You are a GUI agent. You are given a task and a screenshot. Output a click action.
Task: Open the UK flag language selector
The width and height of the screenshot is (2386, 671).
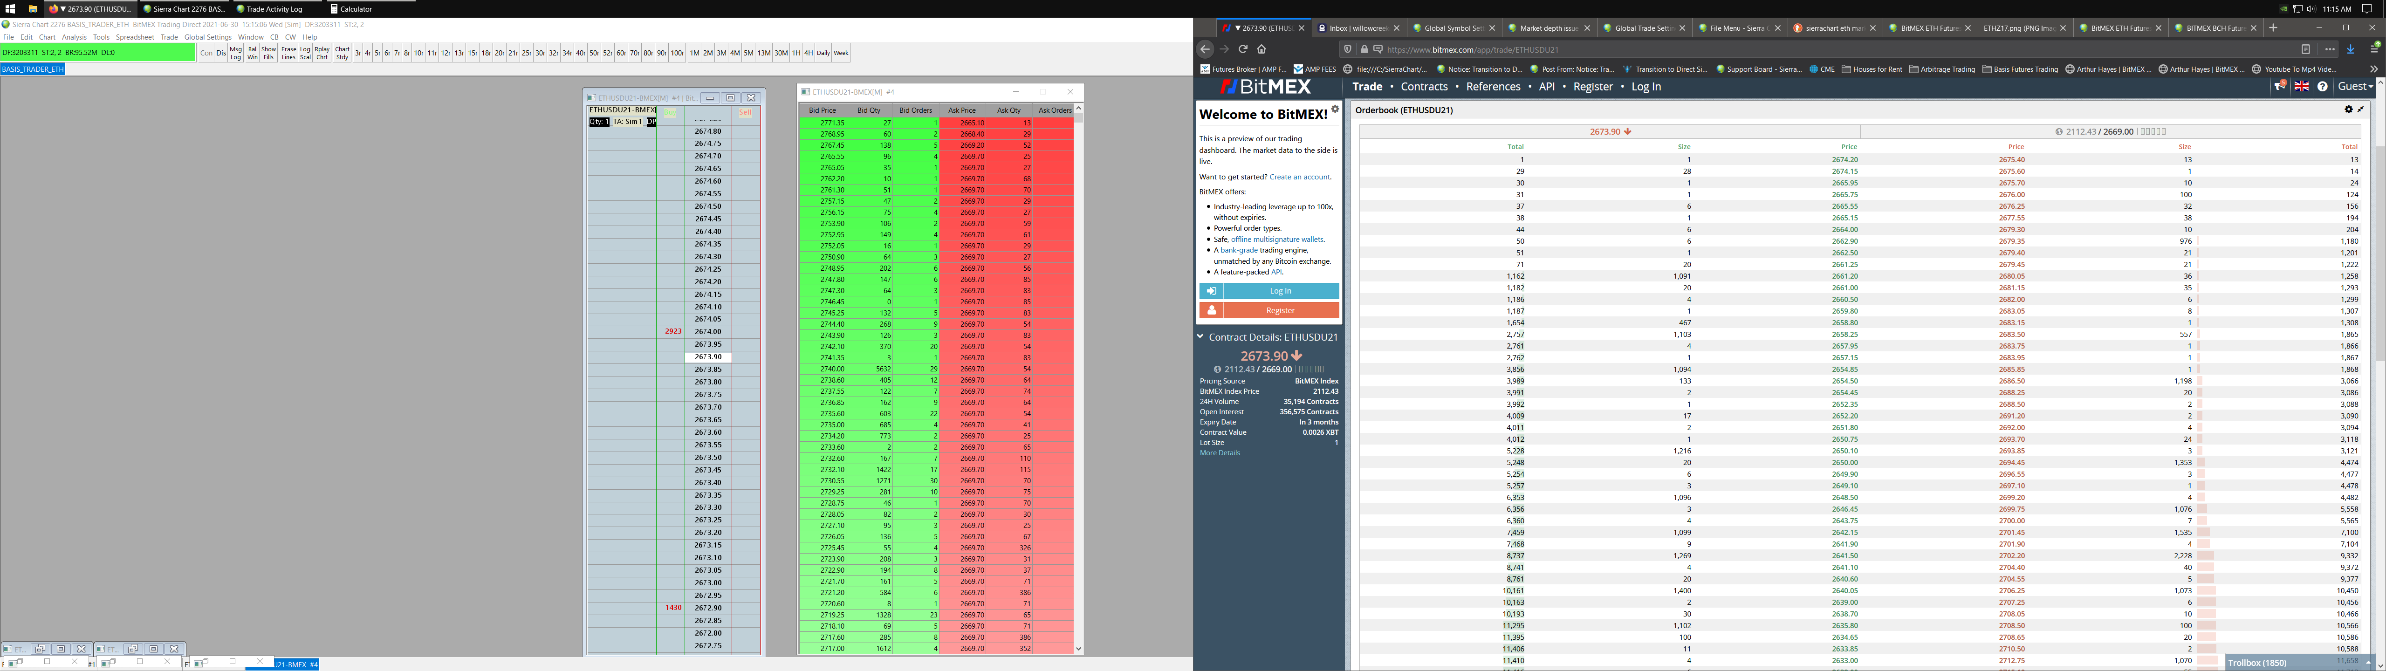tap(2302, 86)
